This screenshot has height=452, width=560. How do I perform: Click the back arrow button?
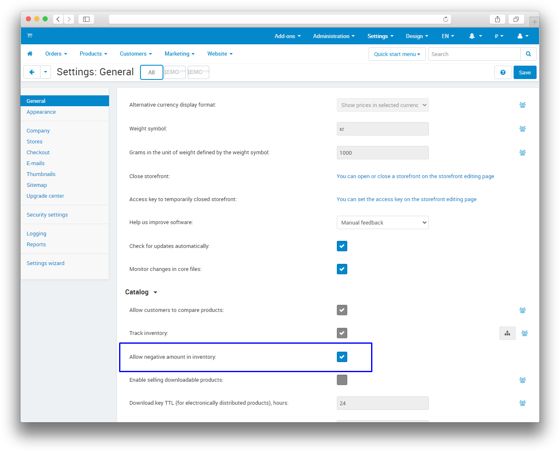point(32,72)
